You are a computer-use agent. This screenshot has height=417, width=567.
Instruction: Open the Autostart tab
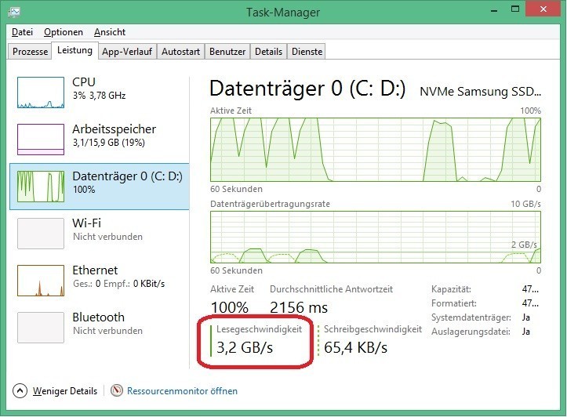click(x=180, y=51)
